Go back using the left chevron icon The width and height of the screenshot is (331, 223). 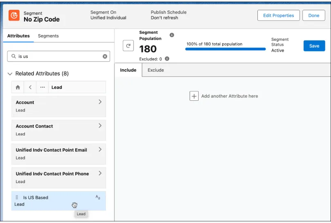tap(30, 87)
